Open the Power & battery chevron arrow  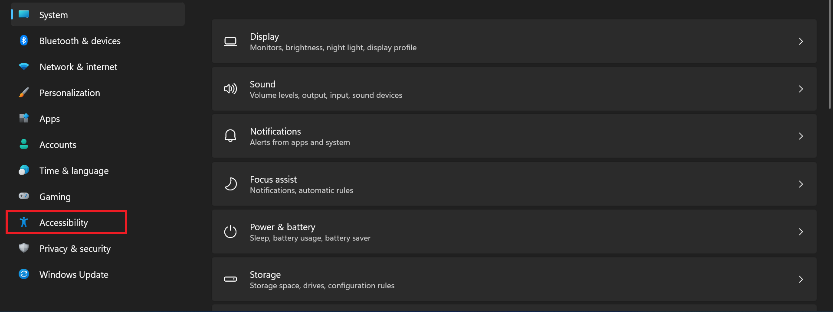(x=801, y=232)
